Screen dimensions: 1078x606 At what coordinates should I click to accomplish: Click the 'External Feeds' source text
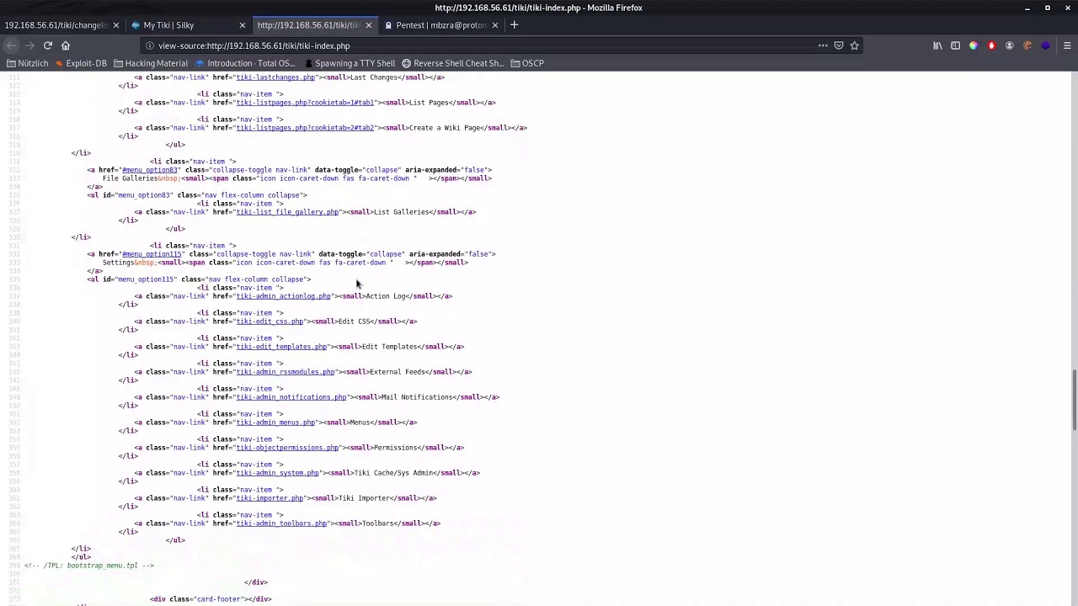pos(398,372)
